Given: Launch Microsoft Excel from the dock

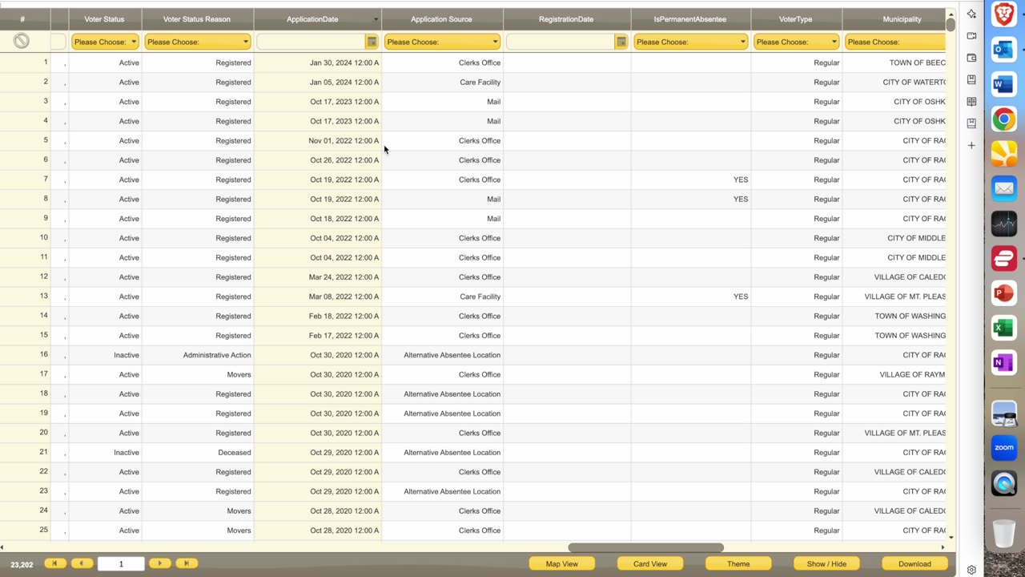Looking at the screenshot, I should (1004, 328).
